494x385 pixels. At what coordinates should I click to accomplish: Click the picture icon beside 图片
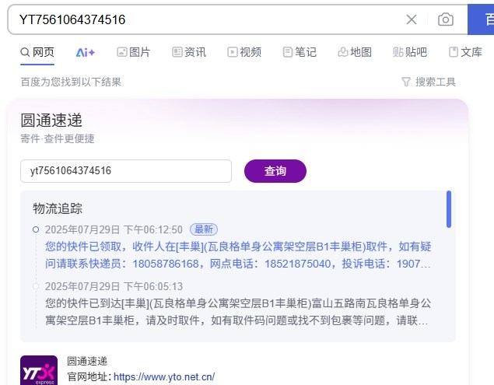point(121,52)
